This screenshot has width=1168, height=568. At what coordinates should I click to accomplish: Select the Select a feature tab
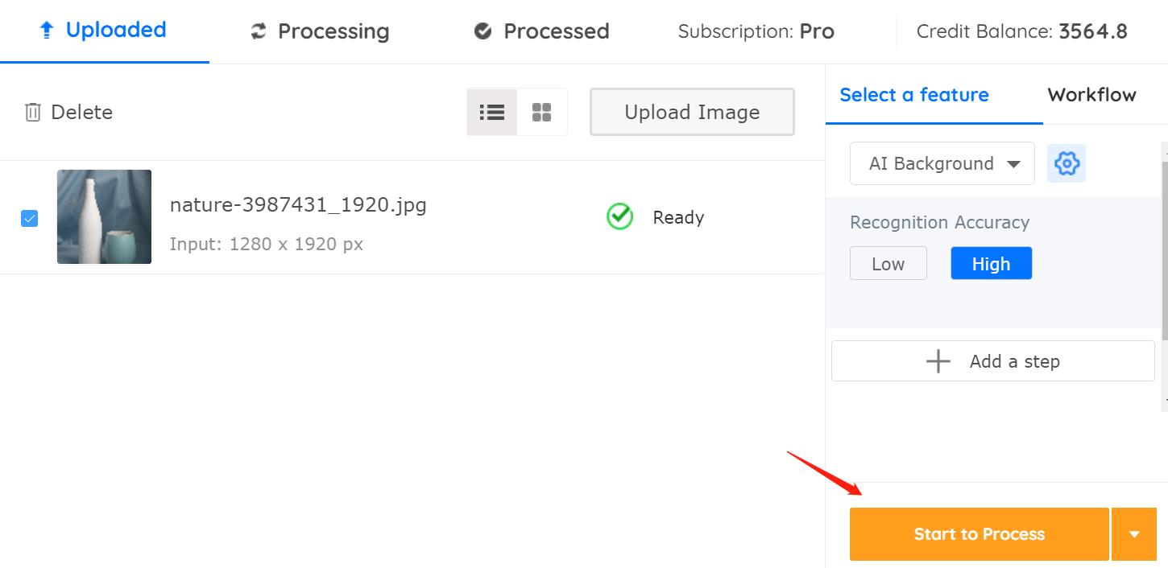pos(914,95)
